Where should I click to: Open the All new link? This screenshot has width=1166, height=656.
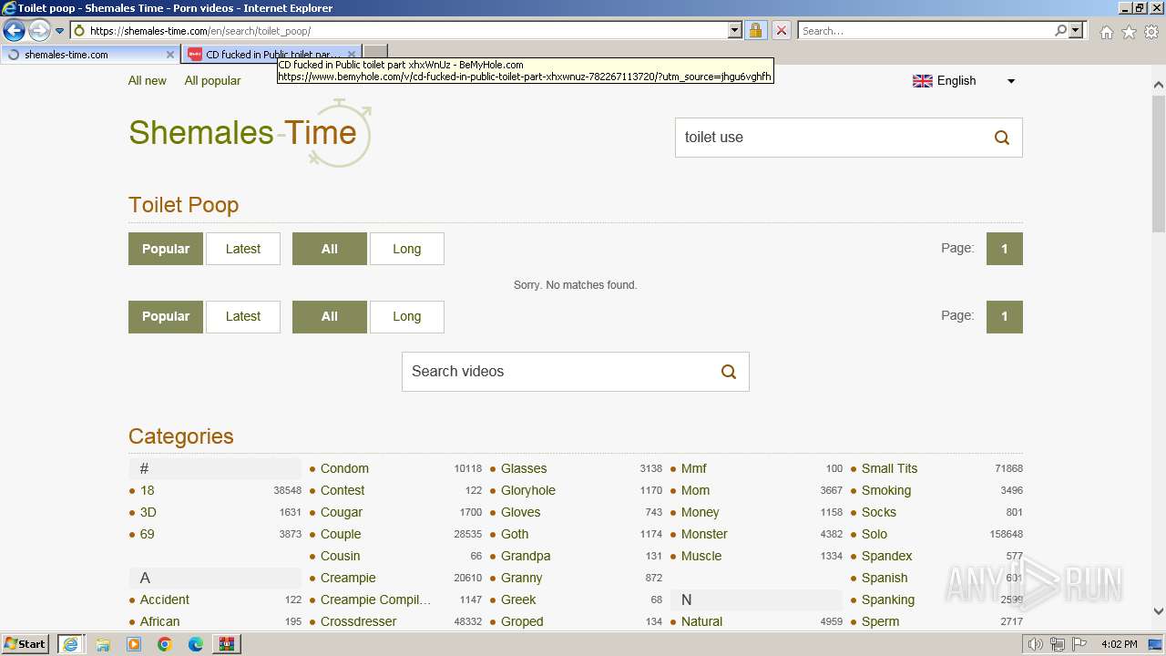(148, 80)
